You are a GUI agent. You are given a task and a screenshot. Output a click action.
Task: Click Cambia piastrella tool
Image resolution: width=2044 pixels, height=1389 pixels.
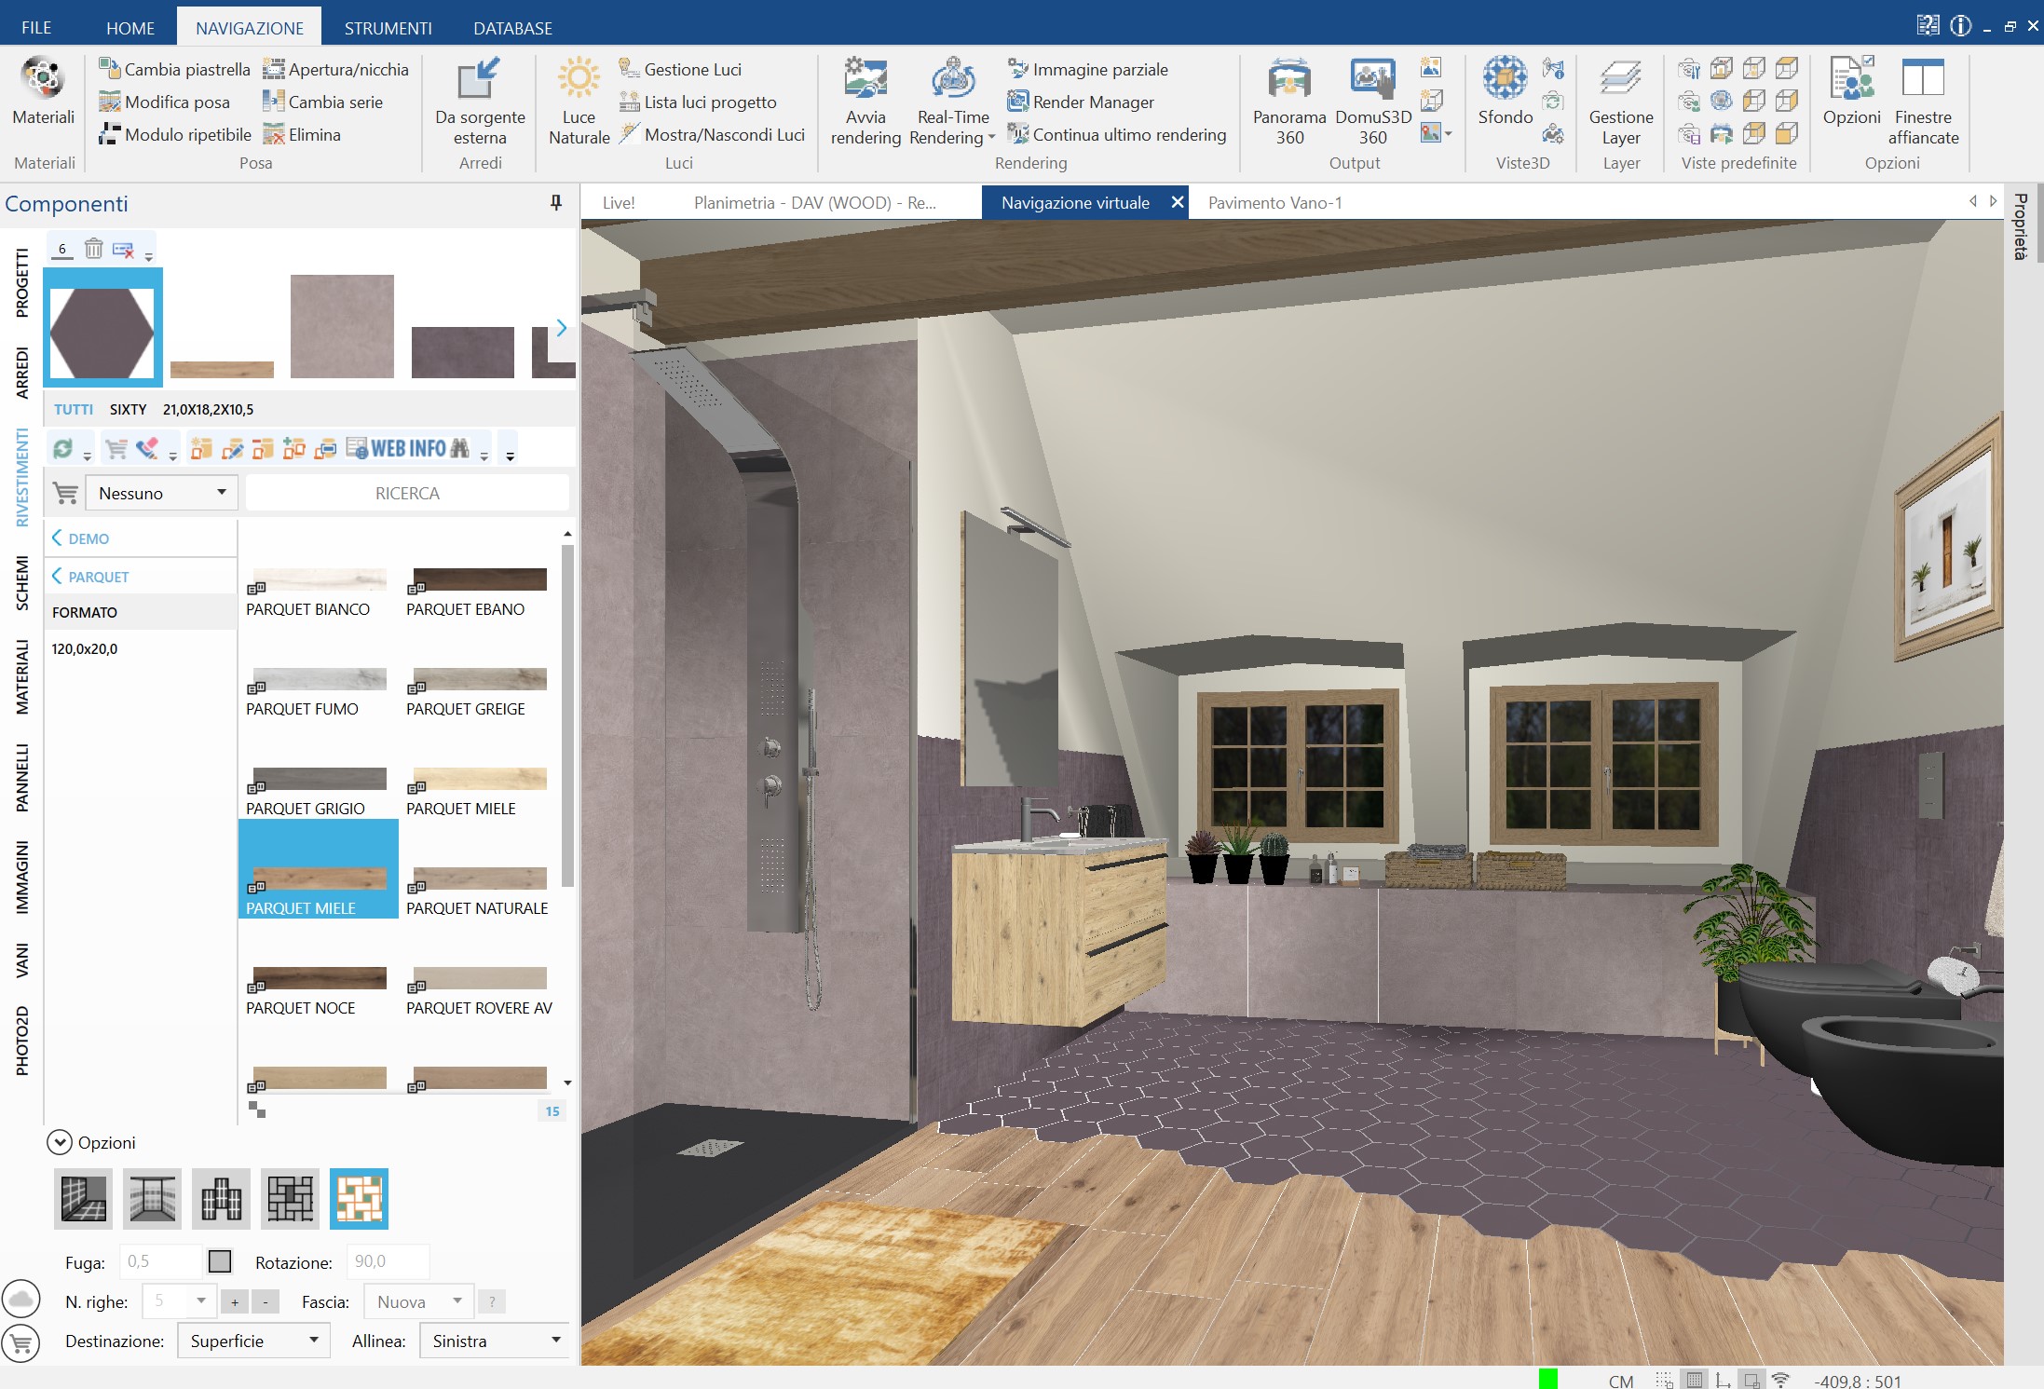tap(174, 69)
